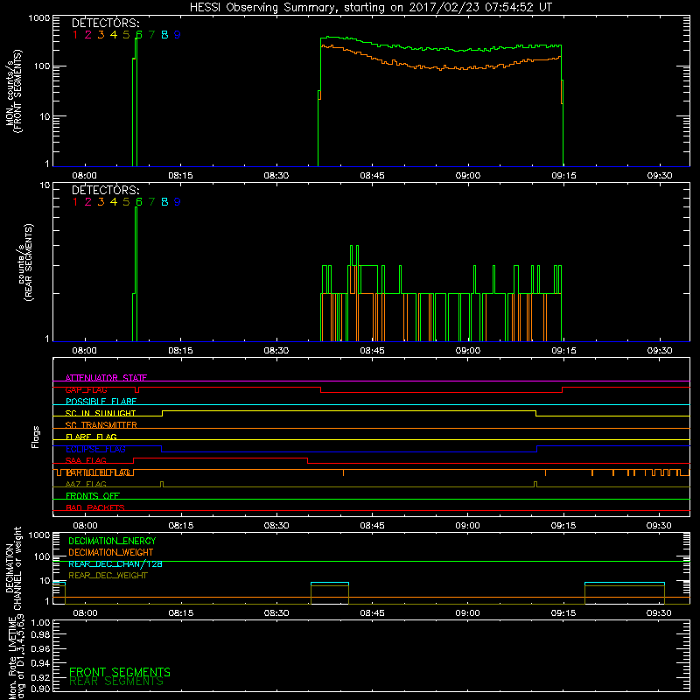Click detector 6 legend in front segments panel

(139, 35)
